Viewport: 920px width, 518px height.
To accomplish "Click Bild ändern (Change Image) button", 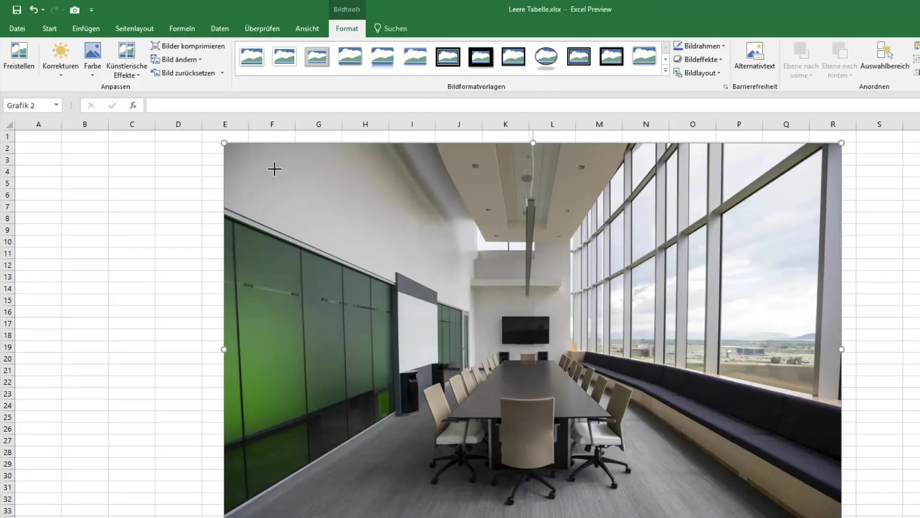I will pos(177,59).
